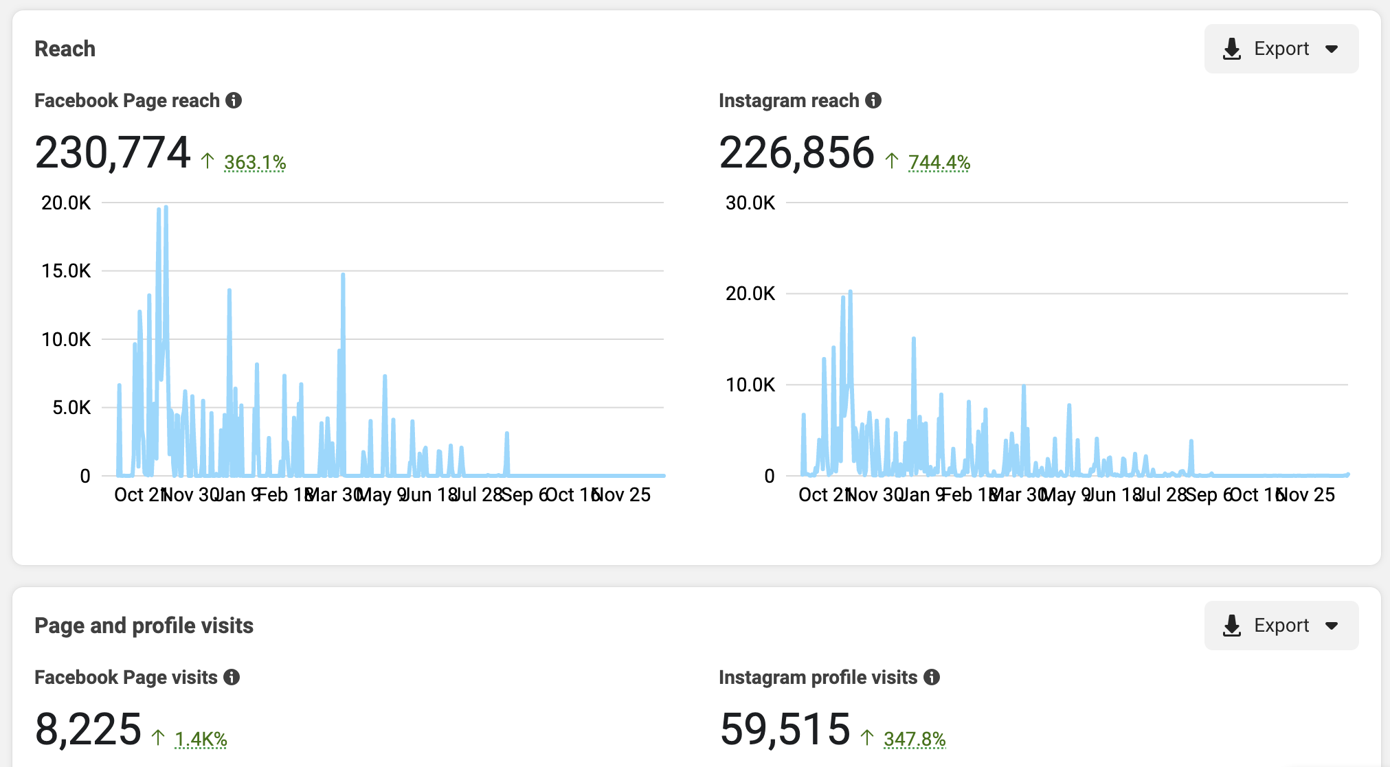Image resolution: width=1390 pixels, height=767 pixels.
Task: Open the info icon beside Facebook Page reach
Action: [x=234, y=100]
